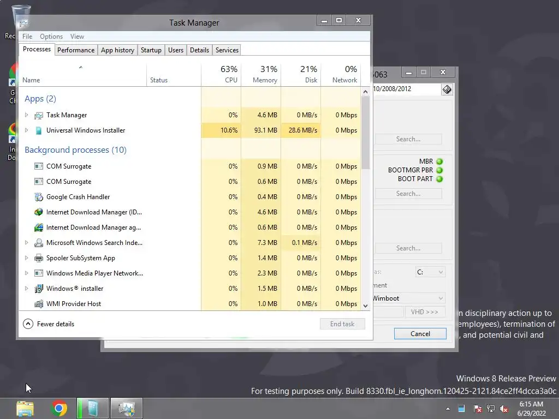Sort processes by Disk column

pyautogui.click(x=301, y=75)
